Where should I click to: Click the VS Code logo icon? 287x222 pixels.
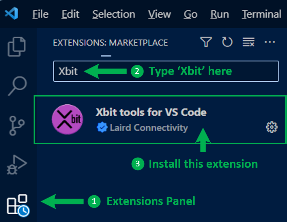click(x=12, y=14)
